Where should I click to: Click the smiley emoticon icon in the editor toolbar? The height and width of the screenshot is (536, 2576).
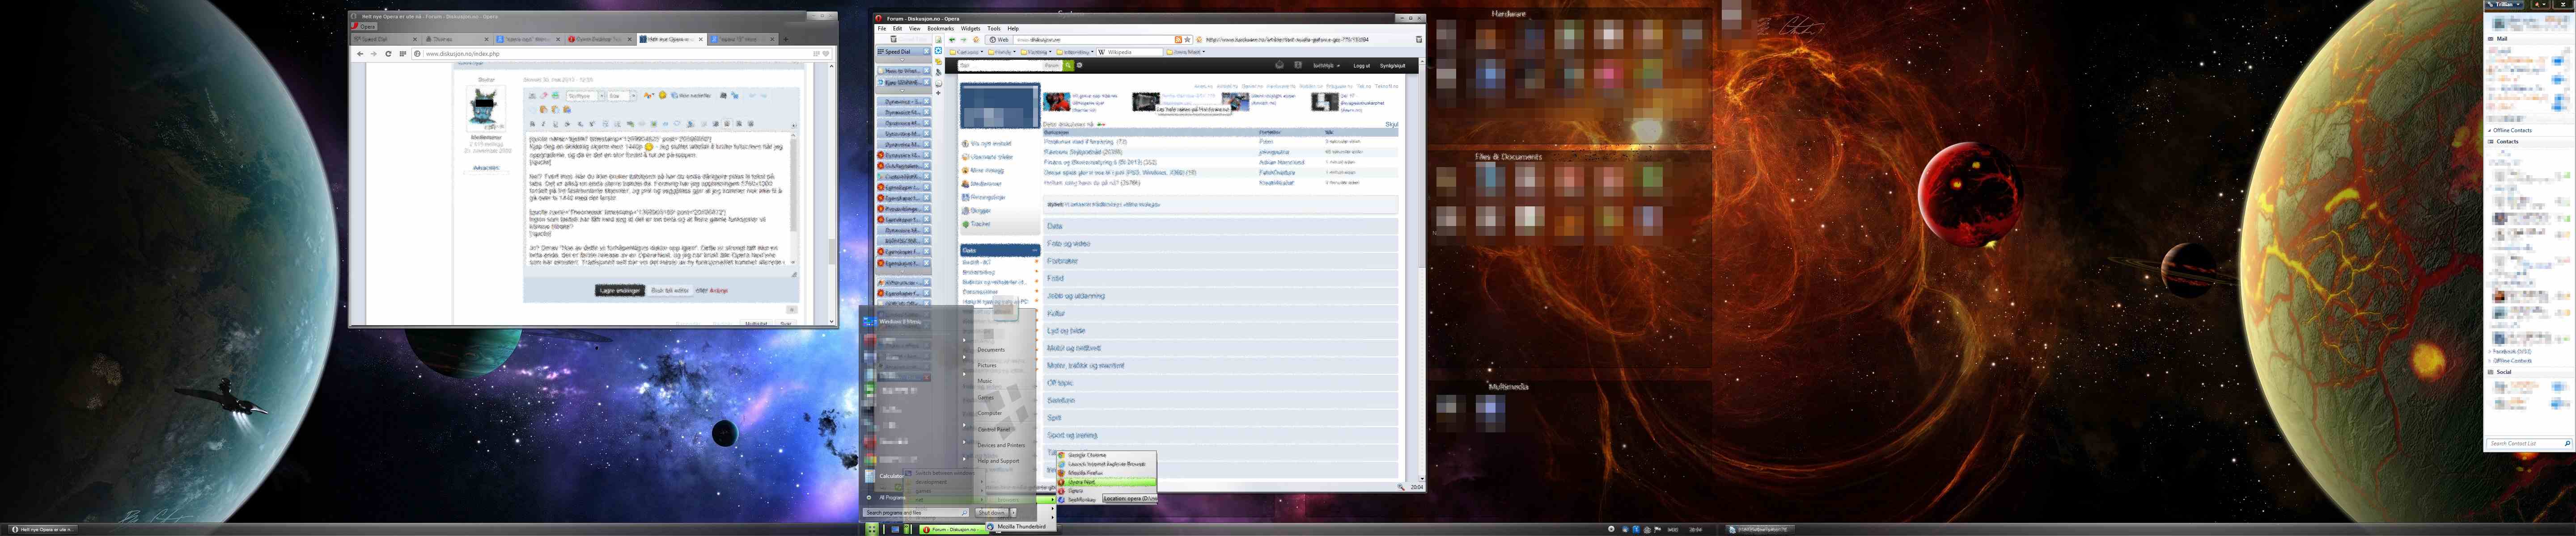click(x=662, y=96)
